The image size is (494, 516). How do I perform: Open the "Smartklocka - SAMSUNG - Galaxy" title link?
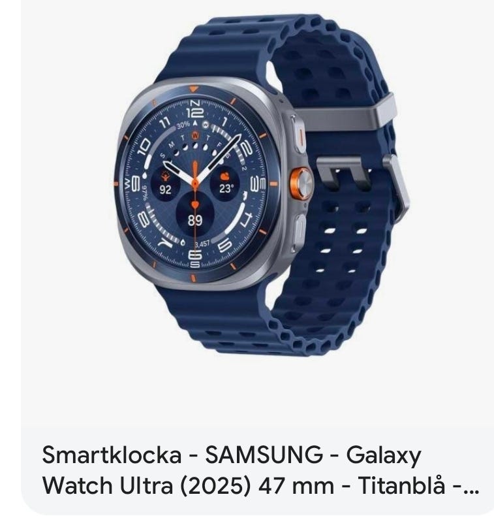click(232, 455)
